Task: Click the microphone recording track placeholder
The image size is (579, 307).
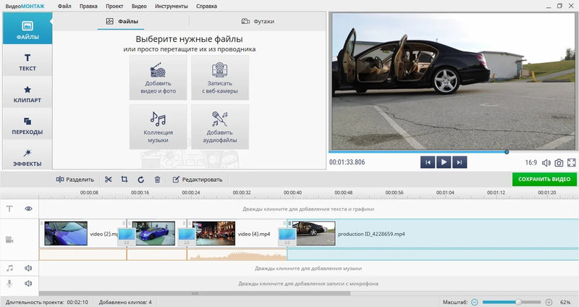Action: 308,284
